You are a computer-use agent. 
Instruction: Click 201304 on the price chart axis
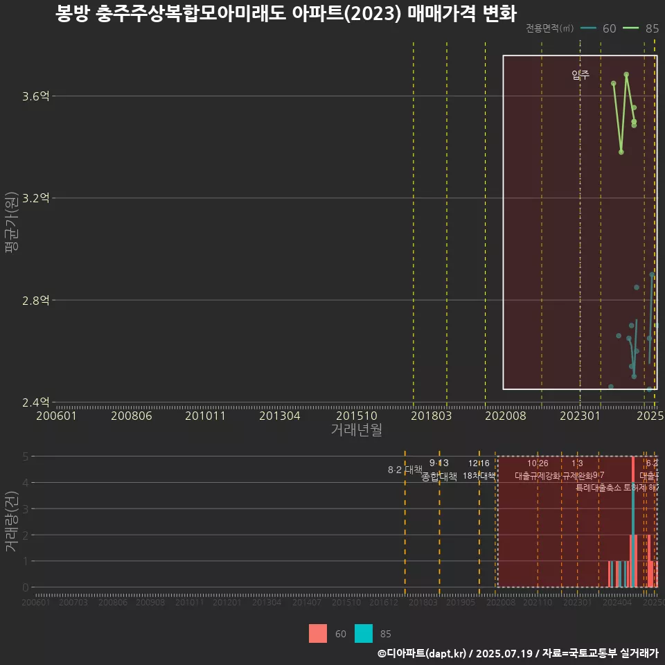(279, 416)
